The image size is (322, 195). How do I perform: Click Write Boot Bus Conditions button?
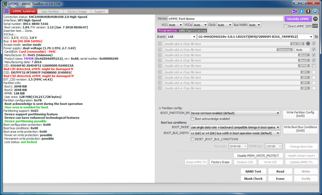(300, 129)
